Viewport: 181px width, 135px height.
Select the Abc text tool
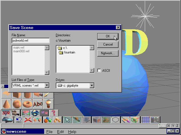coord(38,104)
